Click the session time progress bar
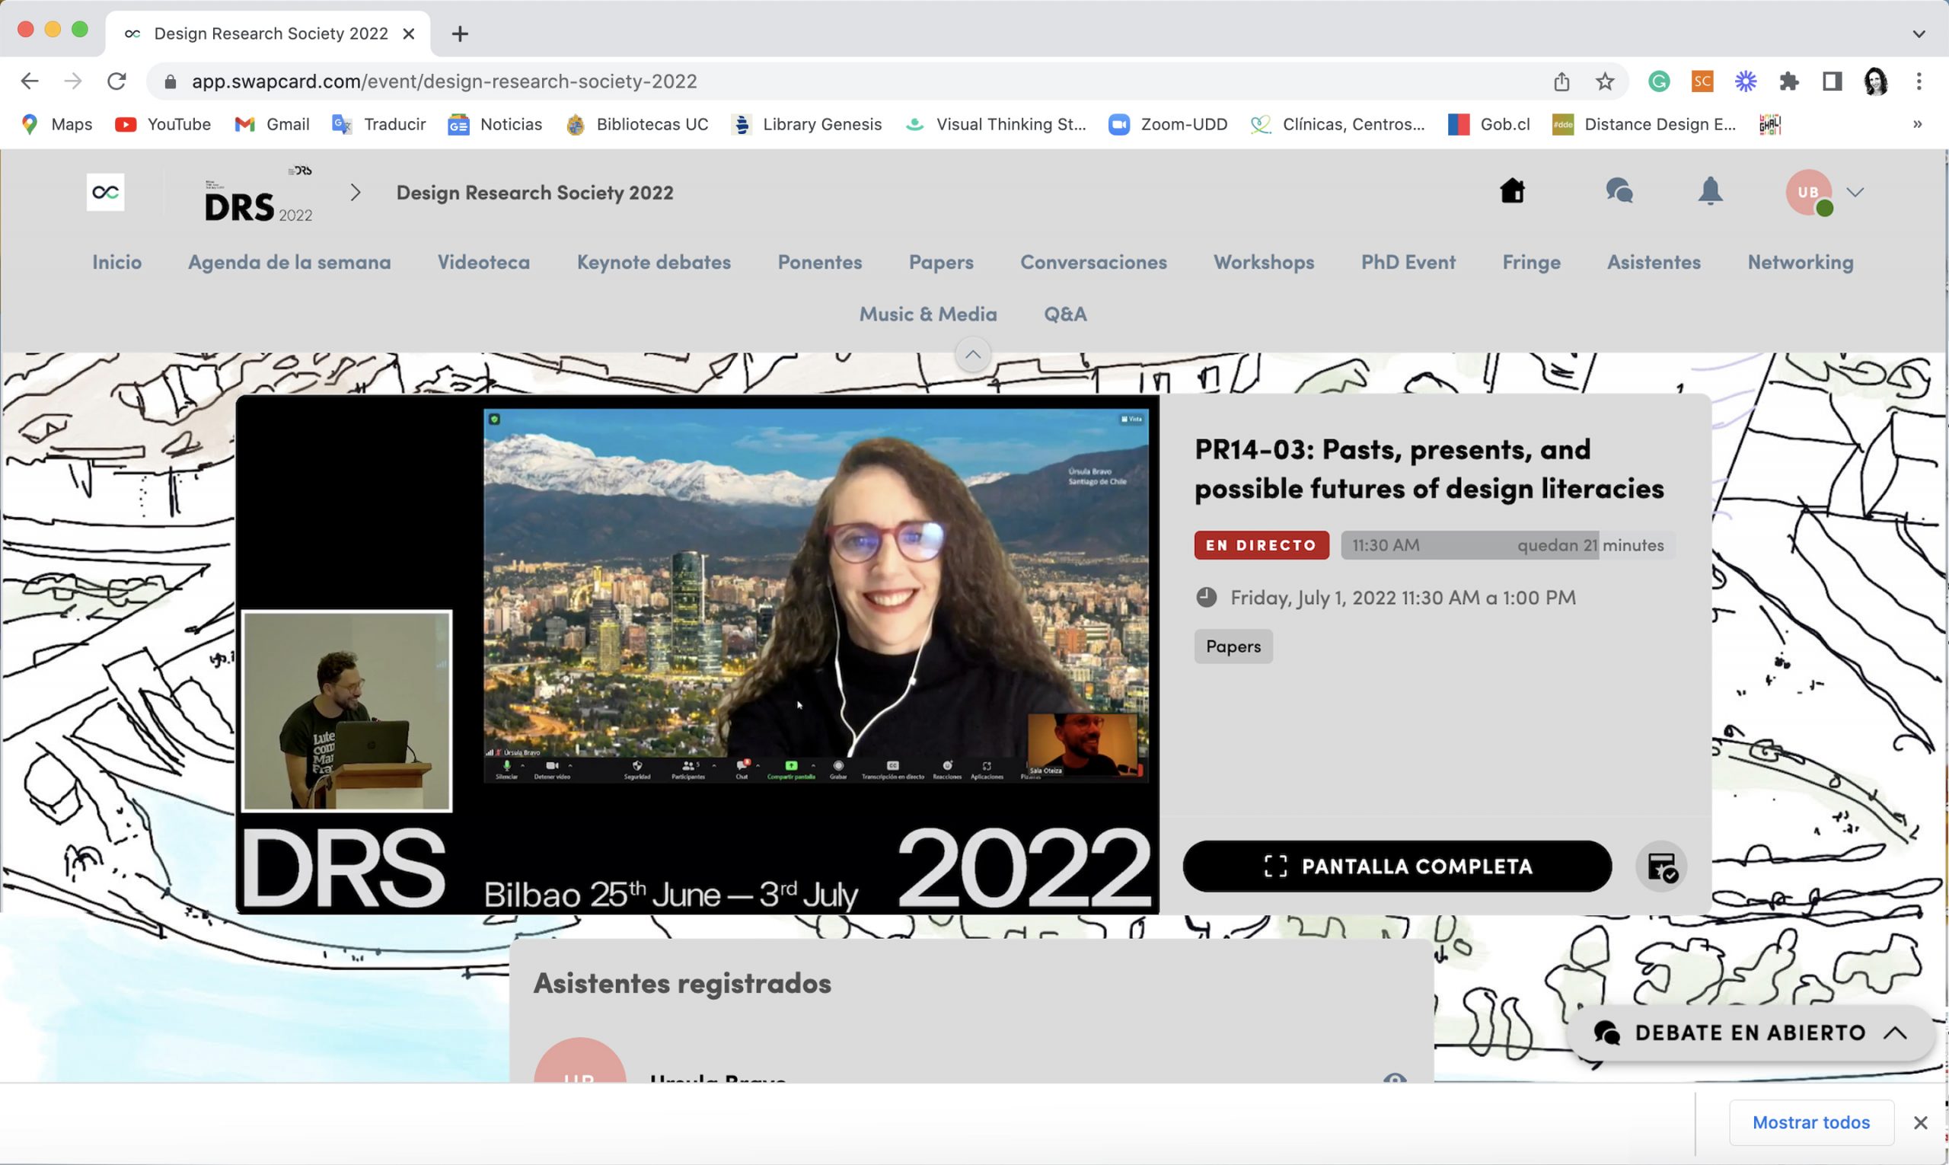 1507,545
